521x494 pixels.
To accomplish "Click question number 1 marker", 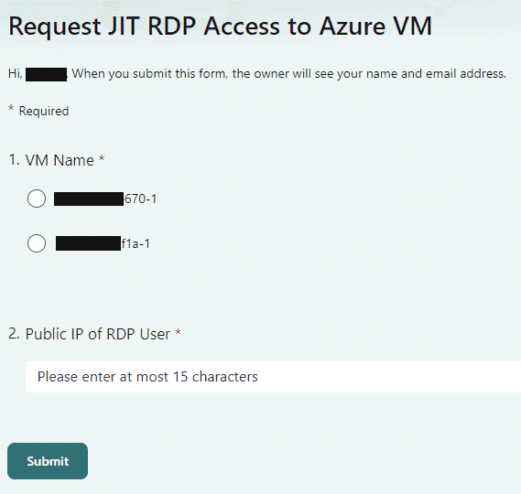I will tap(15, 160).
